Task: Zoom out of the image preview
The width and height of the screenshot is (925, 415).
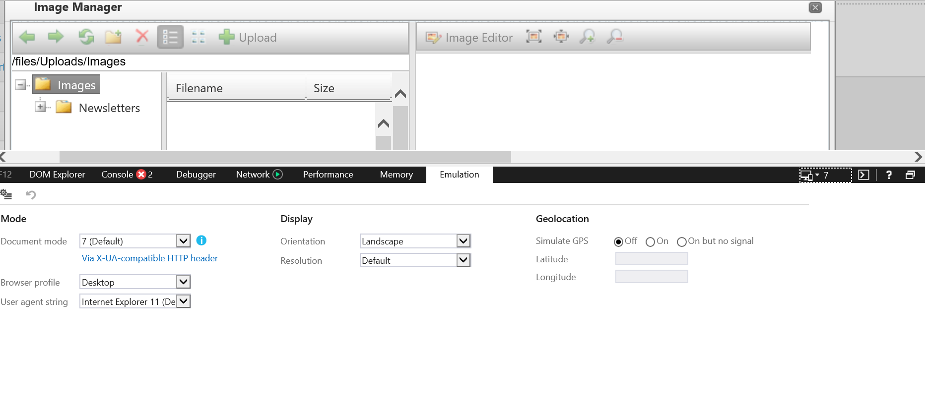Action: pos(615,36)
